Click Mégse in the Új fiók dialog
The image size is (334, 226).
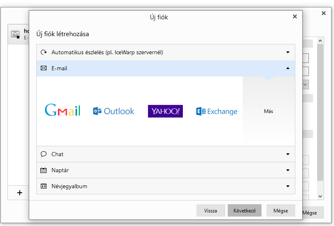281,210
